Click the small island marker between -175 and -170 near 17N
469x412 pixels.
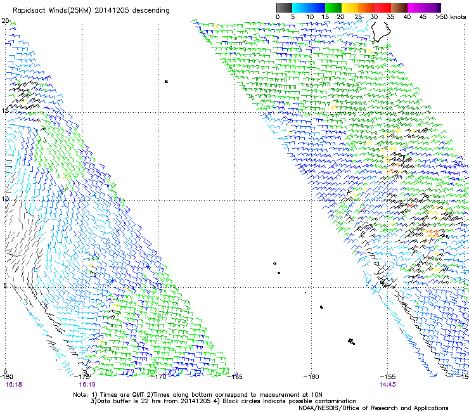(166, 81)
